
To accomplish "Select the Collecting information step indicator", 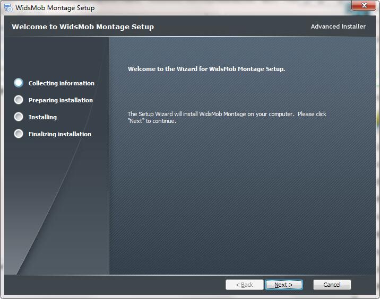I will [x=19, y=83].
